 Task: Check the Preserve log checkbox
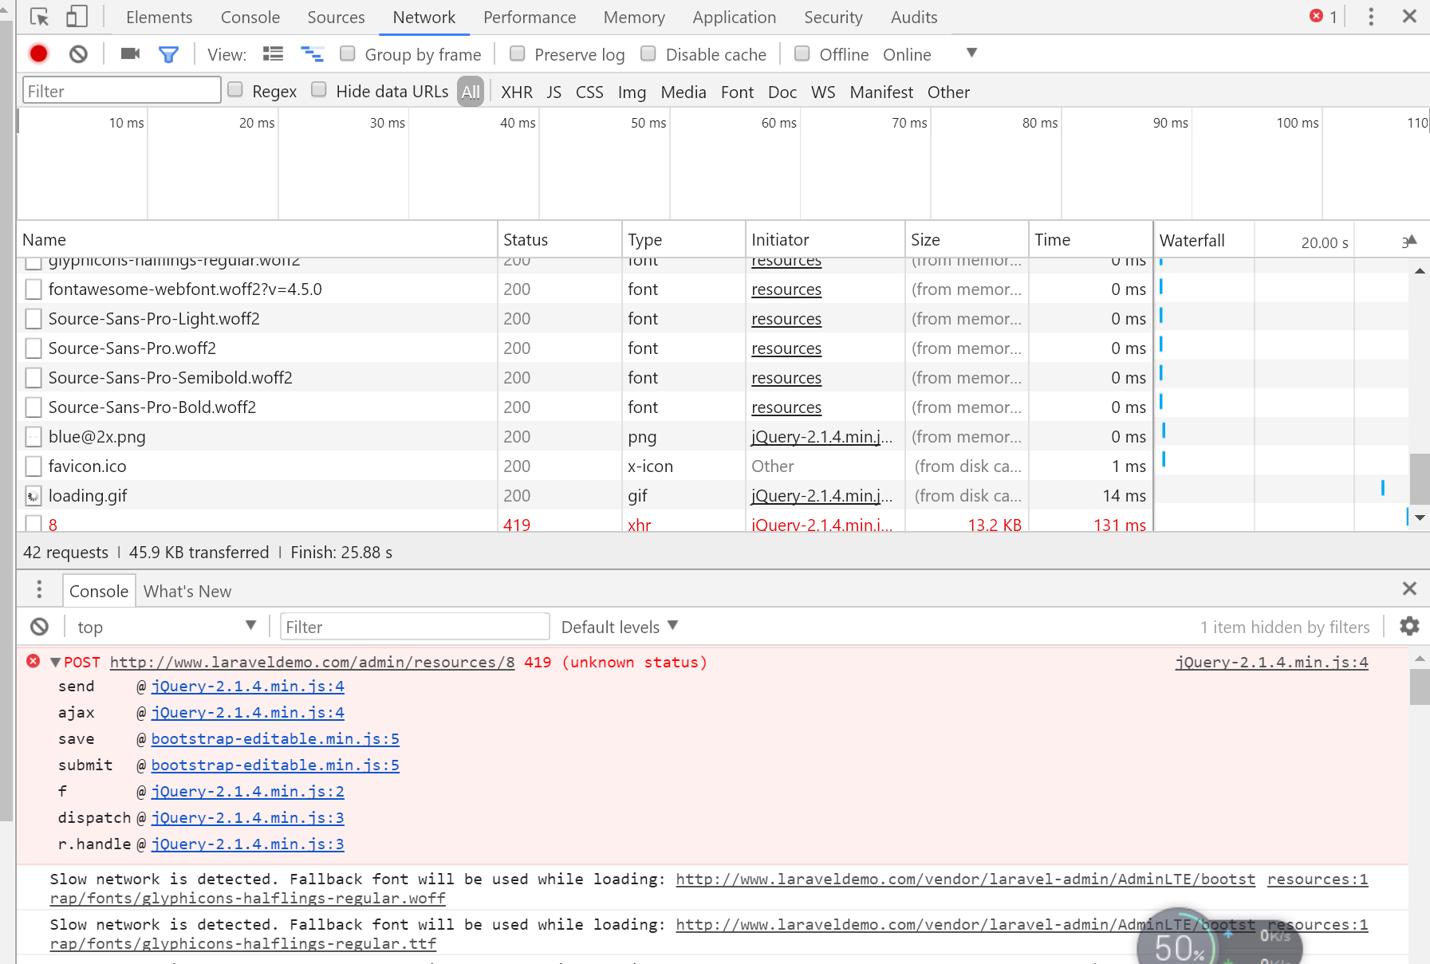[518, 53]
